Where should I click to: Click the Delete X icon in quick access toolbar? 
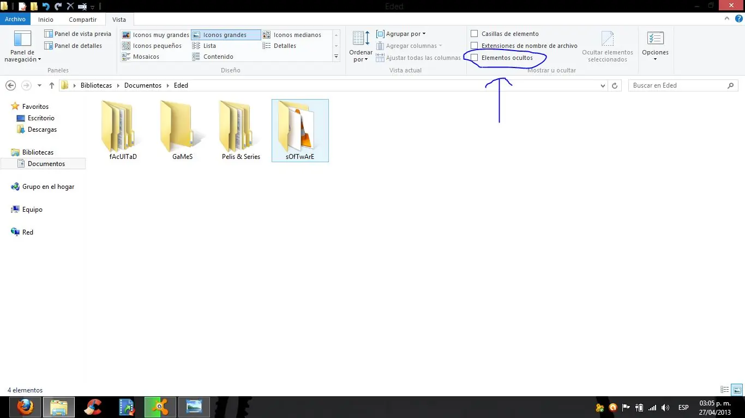click(70, 7)
